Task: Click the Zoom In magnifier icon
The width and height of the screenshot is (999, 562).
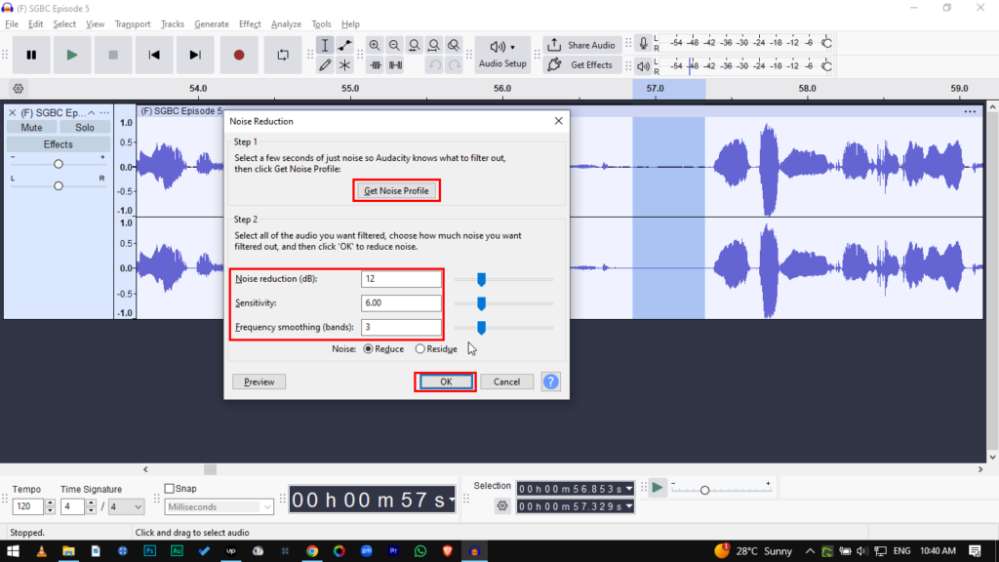Action: (x=375, y=46)
